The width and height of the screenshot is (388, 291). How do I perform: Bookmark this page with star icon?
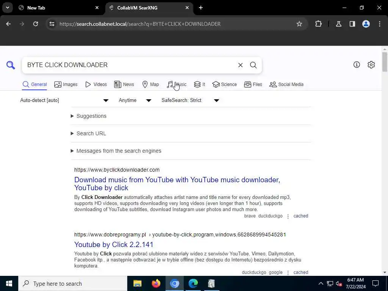tap(299, 24)
